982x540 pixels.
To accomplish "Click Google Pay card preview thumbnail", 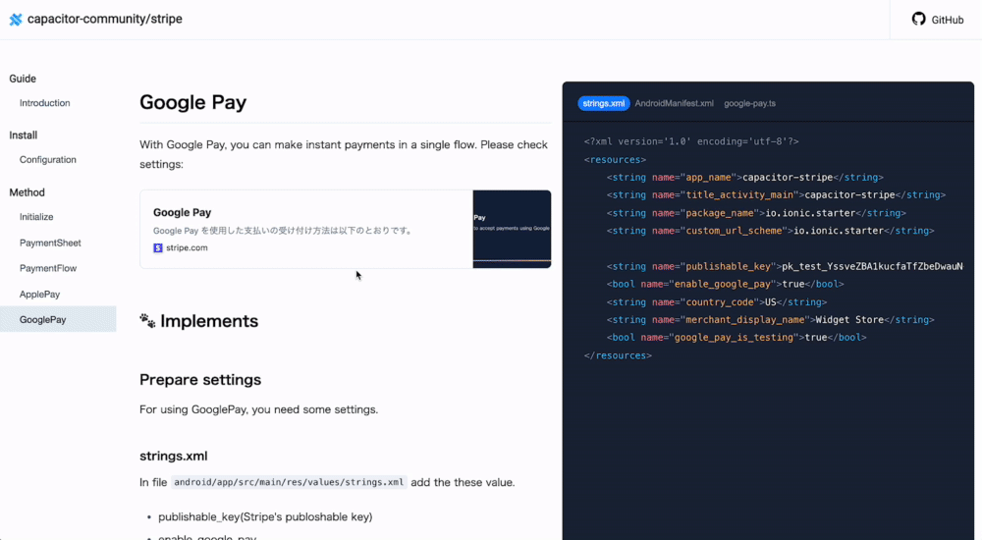I will (x=512, y=230).
